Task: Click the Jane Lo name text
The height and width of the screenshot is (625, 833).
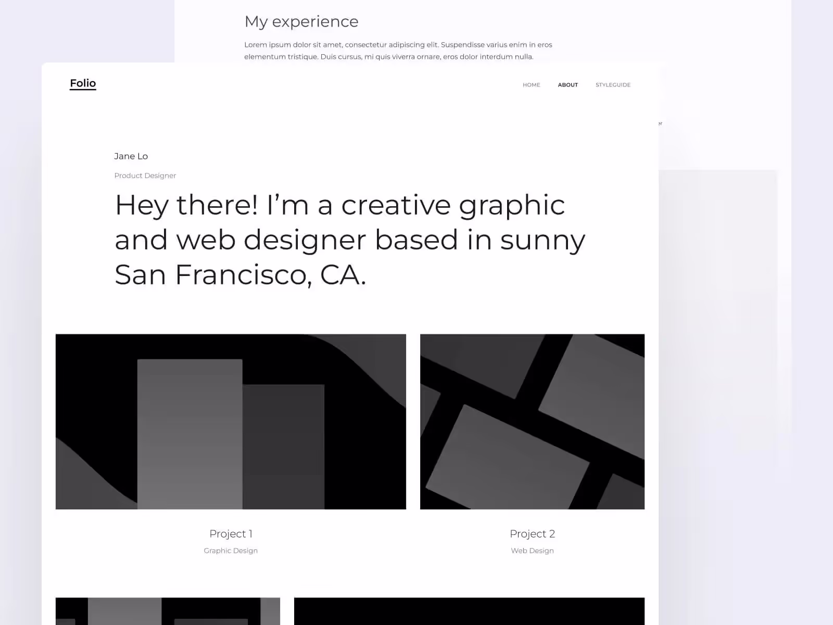Action: (131, 156)
